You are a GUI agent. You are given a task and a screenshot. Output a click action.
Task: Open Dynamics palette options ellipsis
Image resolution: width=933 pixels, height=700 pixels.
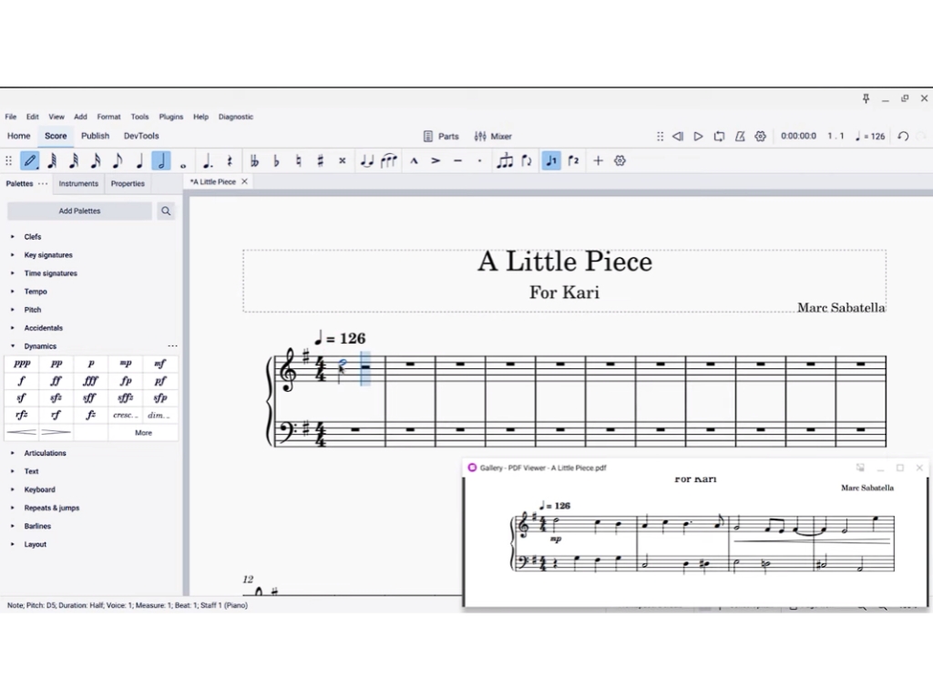pyautogui.click(x=172, y=345)
